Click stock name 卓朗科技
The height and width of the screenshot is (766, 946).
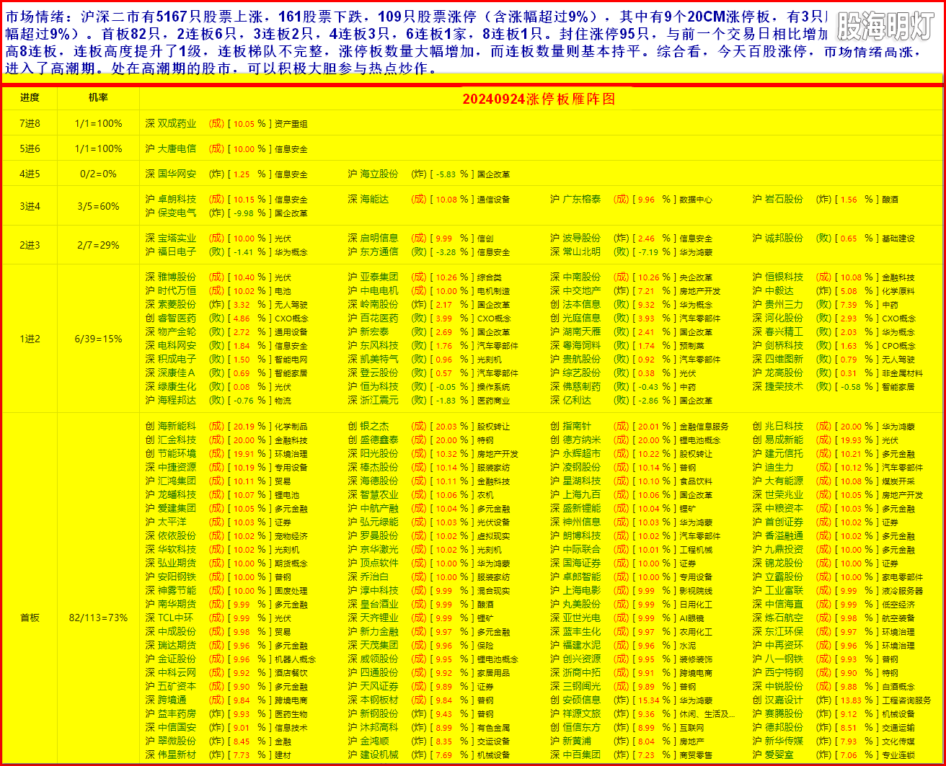tap(177, 199)
